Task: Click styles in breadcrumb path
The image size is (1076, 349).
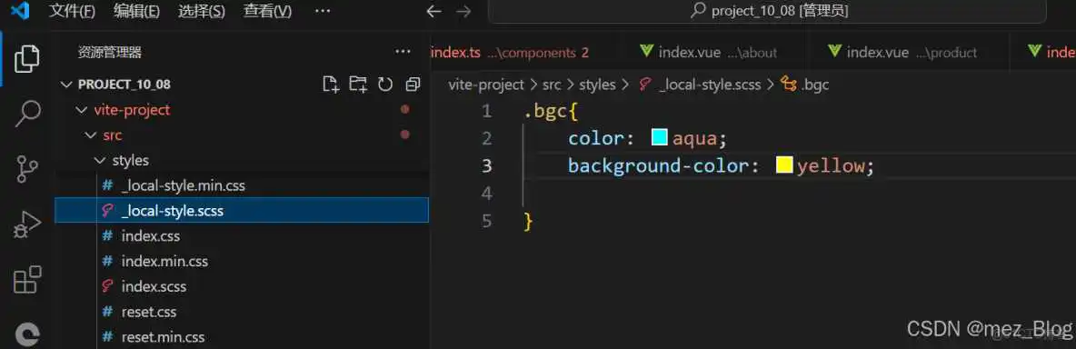Action: 598,85
